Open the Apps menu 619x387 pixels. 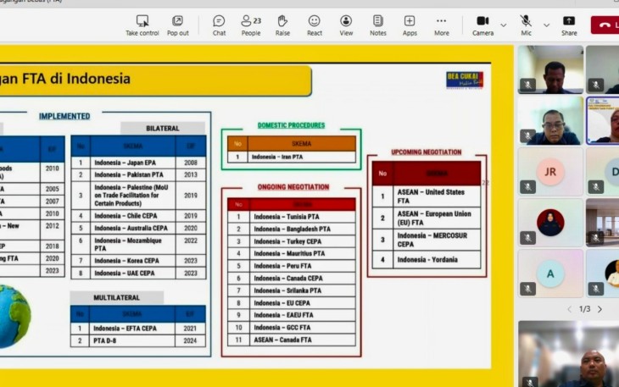tap(410, 25)
